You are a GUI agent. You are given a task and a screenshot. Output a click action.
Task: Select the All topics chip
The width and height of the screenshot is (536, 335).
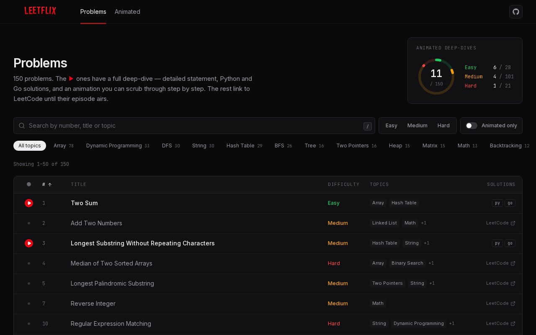30,146
